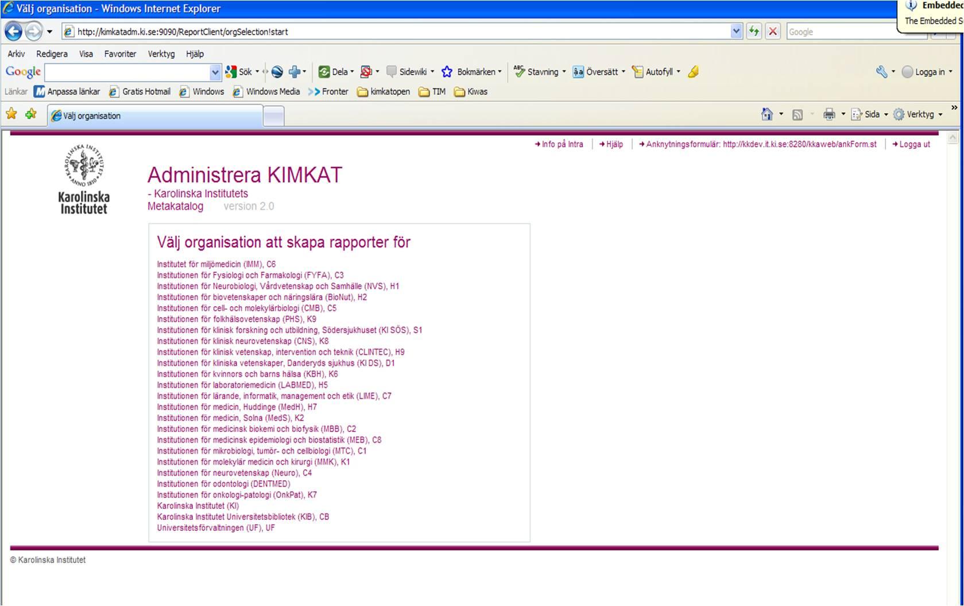Open the Anpassa länkar link
Screen dimensions: 964x606
pos(67,91)
